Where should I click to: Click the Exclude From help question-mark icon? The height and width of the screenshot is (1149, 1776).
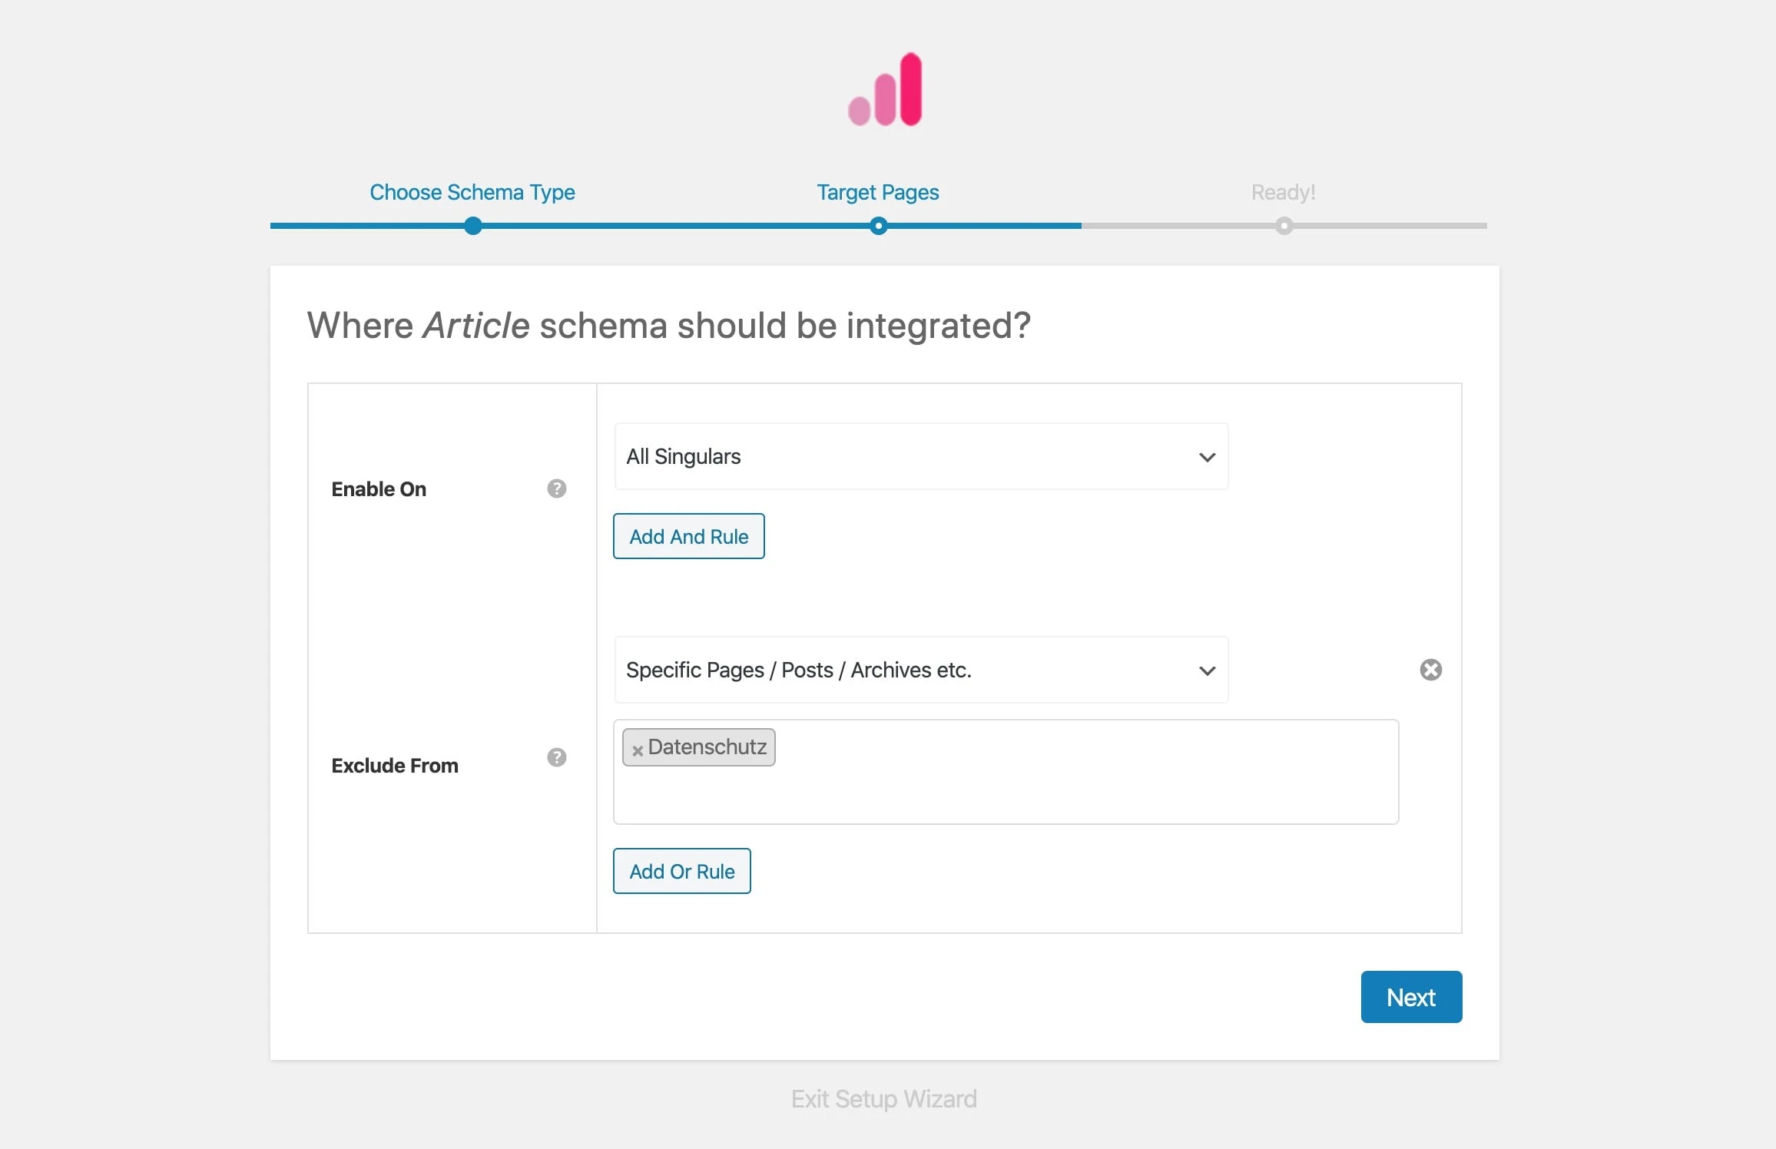[556, 757]
